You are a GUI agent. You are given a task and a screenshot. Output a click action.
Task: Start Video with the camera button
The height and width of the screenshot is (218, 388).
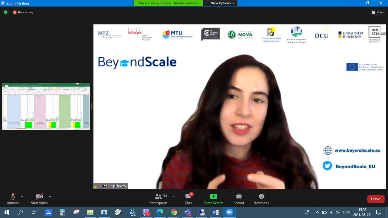(39, 199)
